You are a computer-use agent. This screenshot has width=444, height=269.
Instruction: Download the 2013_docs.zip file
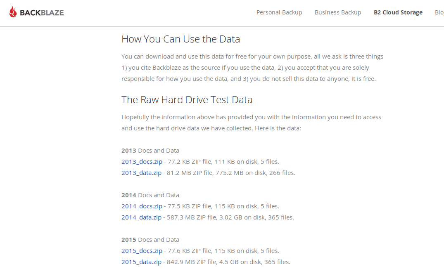click(x=142, y=161)
